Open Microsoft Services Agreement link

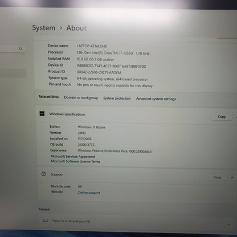pyautogui.click(x=73, y=157)
